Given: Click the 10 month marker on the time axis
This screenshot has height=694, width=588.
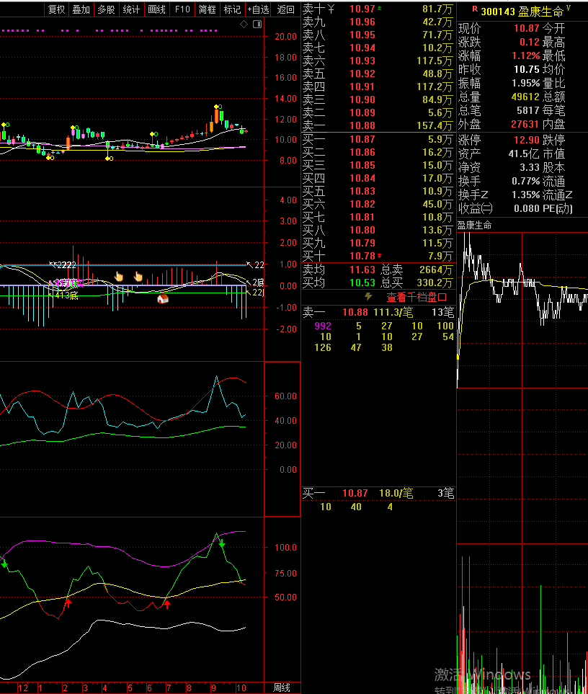Looking at the screenshot, I should (241, 688).
